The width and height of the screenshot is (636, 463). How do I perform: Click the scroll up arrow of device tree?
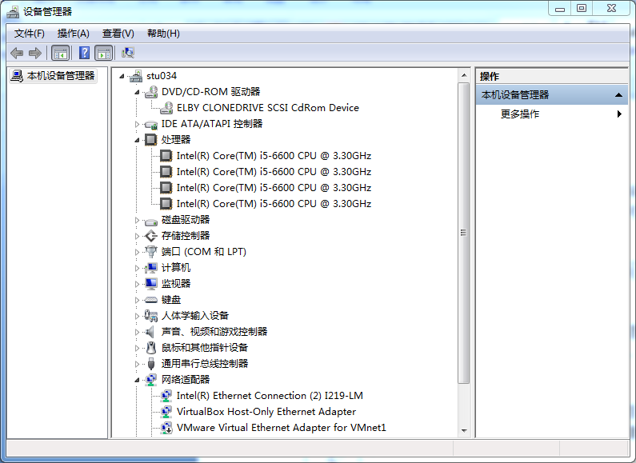(464, 75)
